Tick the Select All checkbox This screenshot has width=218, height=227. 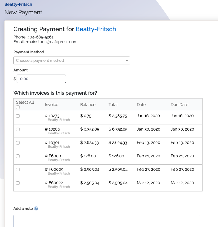point(18,107)
